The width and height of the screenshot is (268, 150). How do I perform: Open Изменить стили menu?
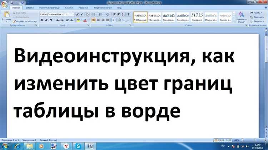(x=241, y=17)
